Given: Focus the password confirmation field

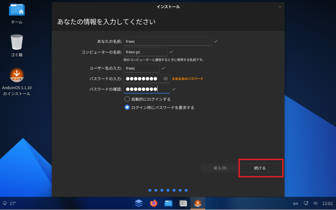Looking at the screenshot, I should coord(146,89).
